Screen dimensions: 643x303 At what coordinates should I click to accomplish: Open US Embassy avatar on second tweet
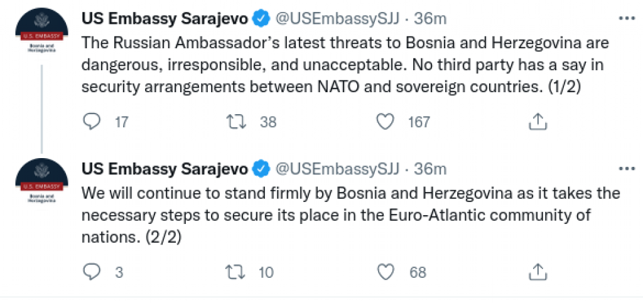41,182
